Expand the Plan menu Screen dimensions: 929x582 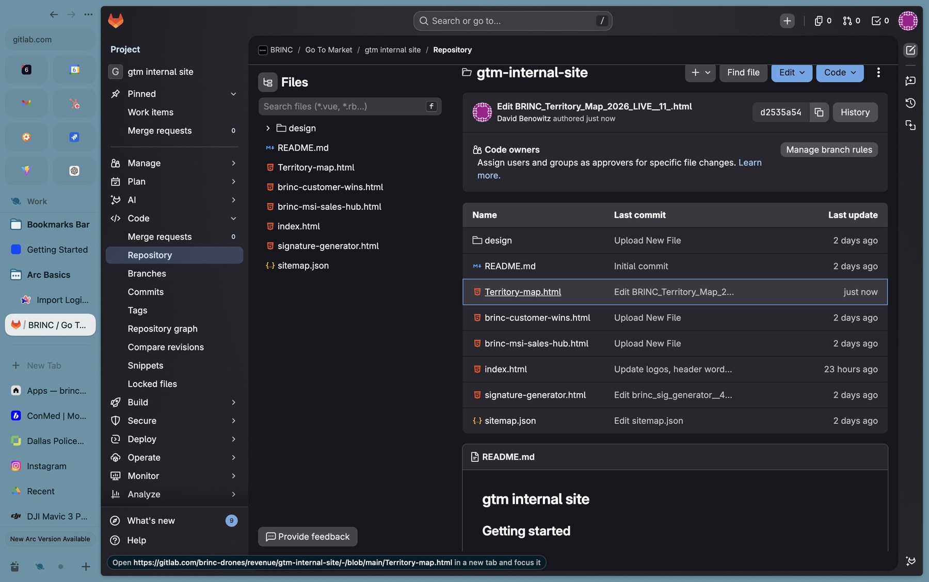[174, 181]
